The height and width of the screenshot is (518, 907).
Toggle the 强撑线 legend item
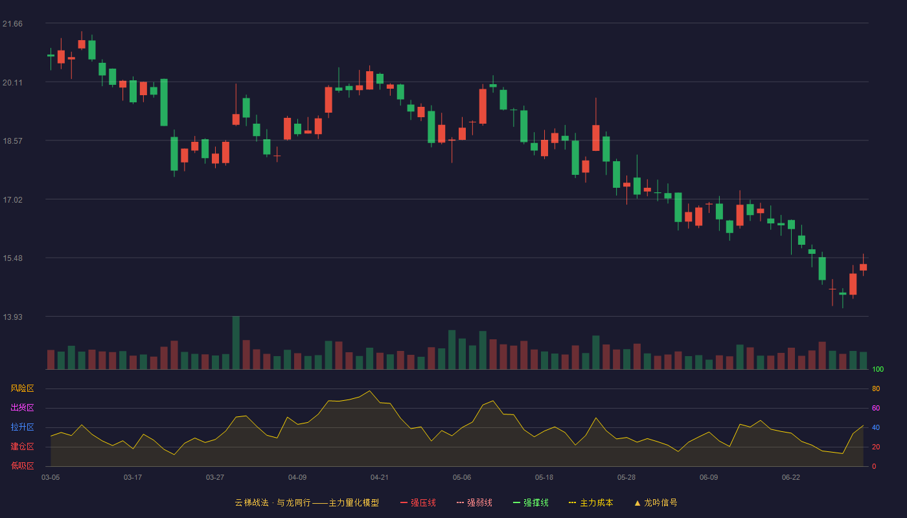[x=531, y=502]
